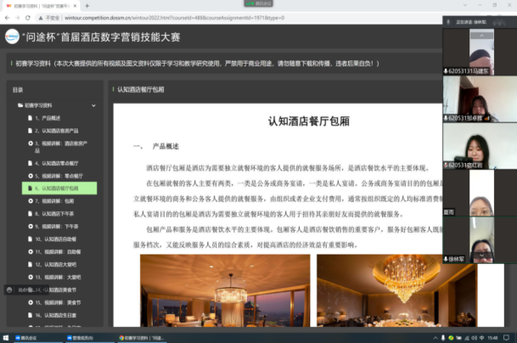Screen dimensions: 517x343
Task: Click the document icon beside 产品概述
Action: pyautogui.click(x=30, y=119)
